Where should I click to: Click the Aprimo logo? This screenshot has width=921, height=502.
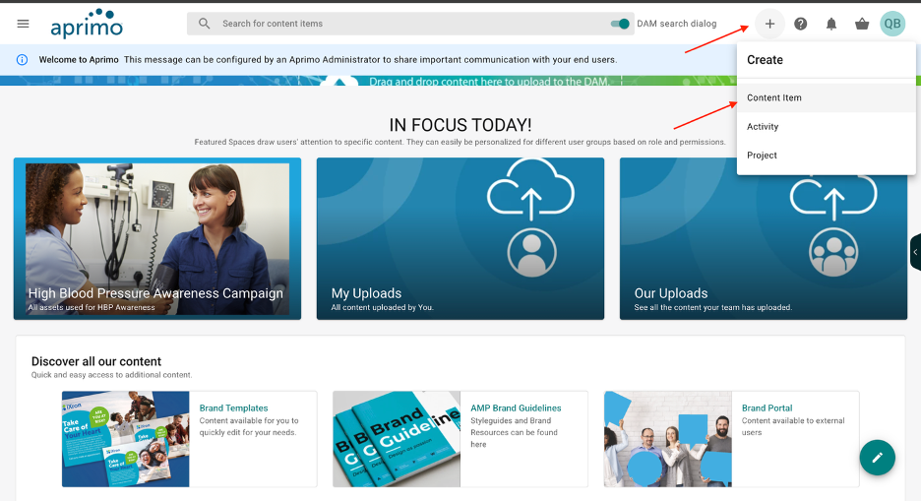coord(87,24)
